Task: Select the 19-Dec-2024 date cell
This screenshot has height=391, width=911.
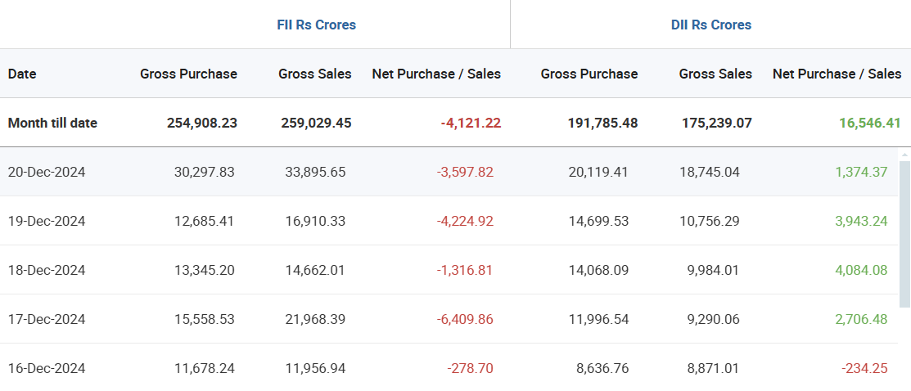Action: point(47,221)
